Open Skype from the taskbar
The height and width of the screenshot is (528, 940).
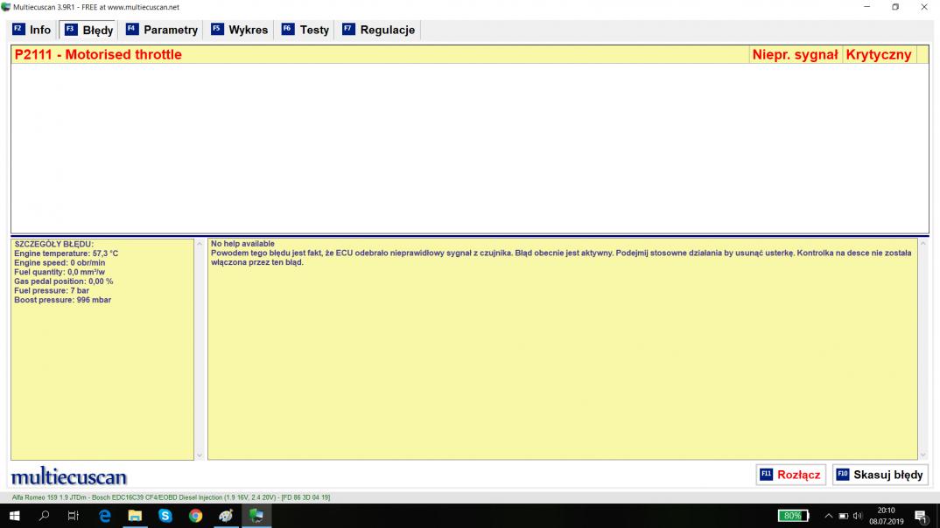[165, 516]
